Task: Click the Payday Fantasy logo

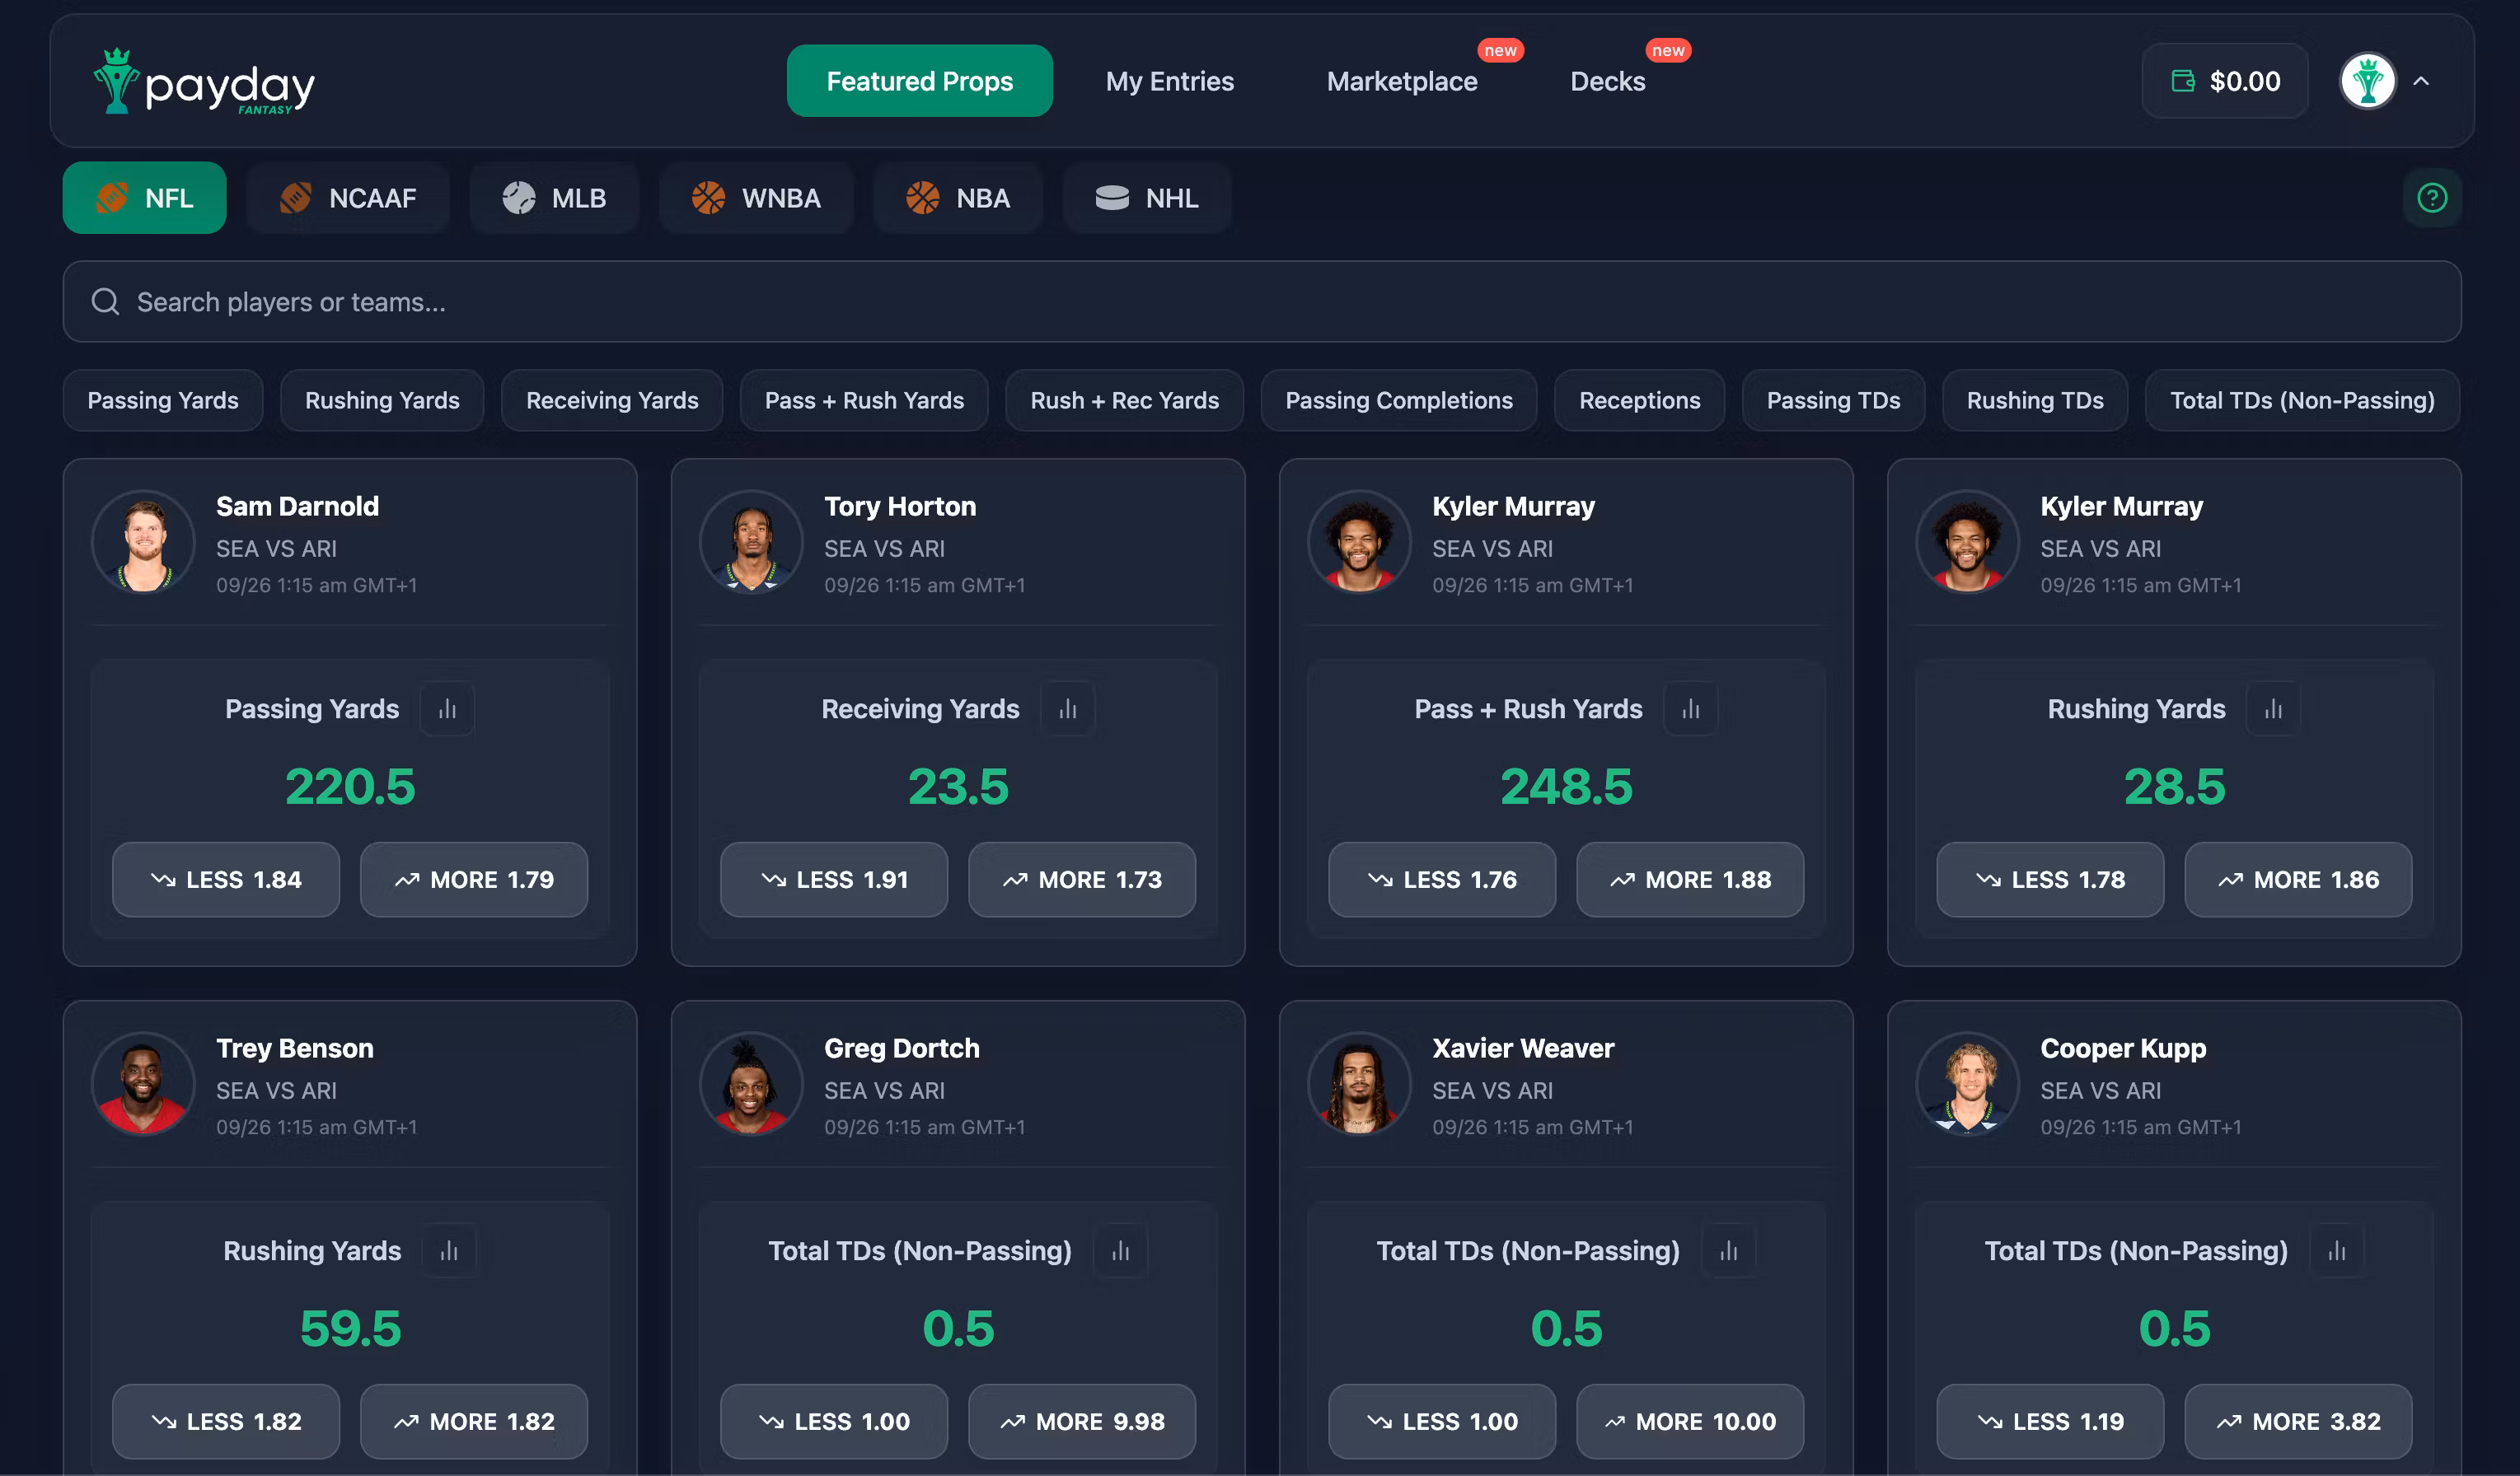Action: point(204,82)
